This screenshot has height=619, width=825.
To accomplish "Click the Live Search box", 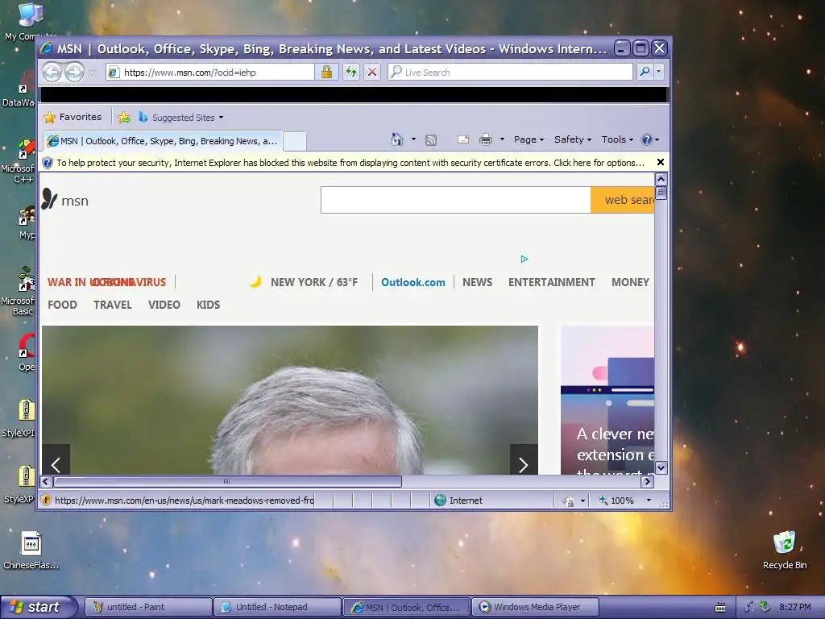I will (x=510, y=72).
